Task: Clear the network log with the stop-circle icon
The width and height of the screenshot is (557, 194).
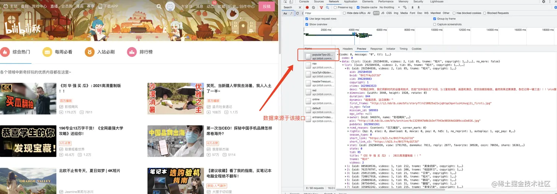Action: pos(313,7)
